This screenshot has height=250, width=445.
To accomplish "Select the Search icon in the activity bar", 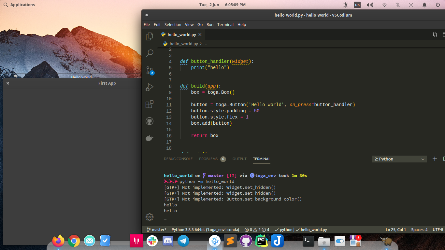I will tap(149, 53).
